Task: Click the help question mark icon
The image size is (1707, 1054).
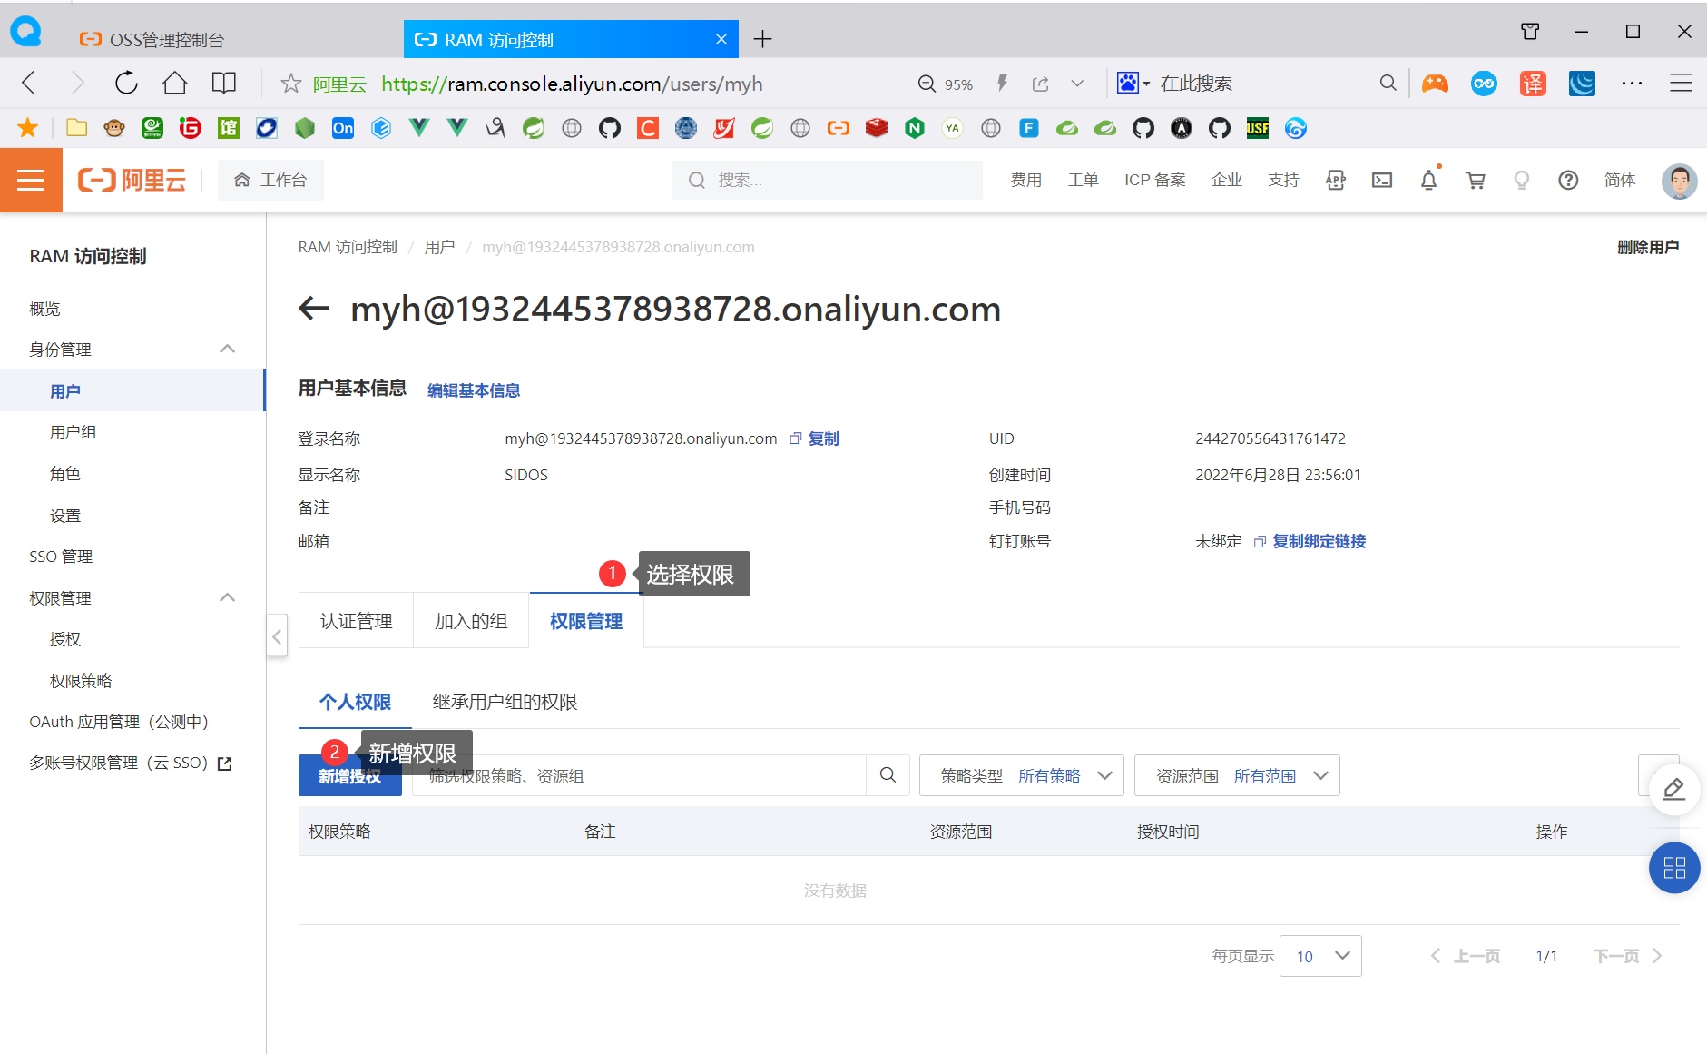Action: pyautogui.click(x=1567, y=181)
